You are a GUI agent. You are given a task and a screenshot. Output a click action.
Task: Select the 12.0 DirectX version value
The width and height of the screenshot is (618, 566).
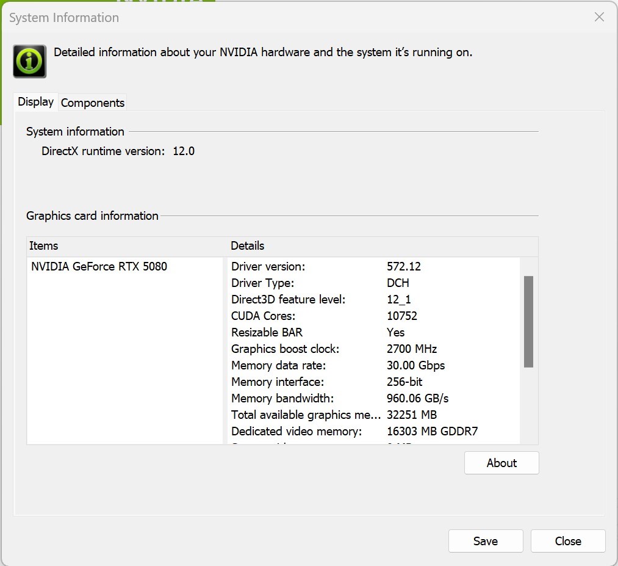coord(184,151)
